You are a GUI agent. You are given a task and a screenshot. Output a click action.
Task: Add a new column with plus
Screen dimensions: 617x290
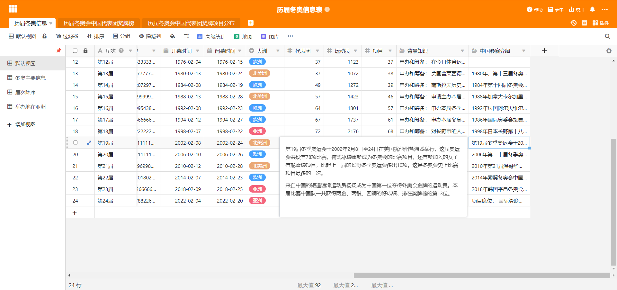pyautogui.click(x=544, y=51)
